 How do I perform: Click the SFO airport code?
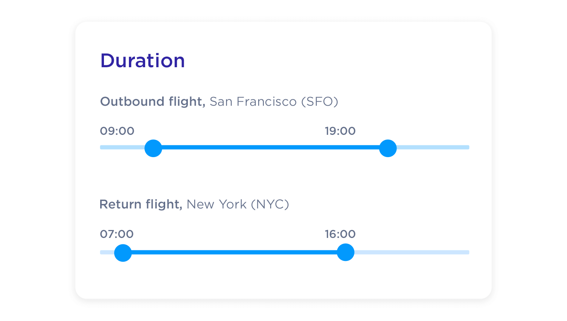[x=319, y=102]
